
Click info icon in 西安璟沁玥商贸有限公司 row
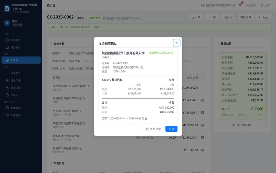coord(197,112)
